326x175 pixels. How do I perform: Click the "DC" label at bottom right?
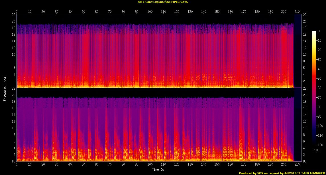tap(305, 161)
